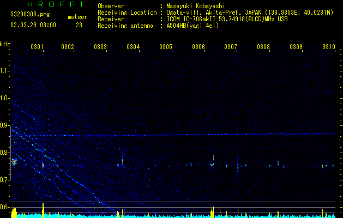Click the 1.0 frequency axis label

click(x=5, y=98)
